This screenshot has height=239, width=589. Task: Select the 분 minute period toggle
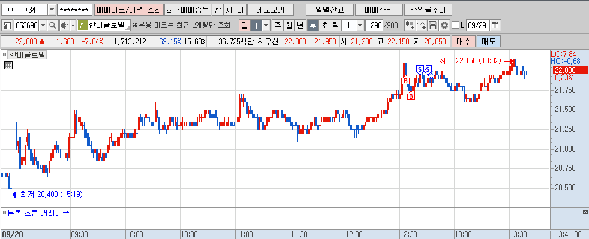coord(312,26)
